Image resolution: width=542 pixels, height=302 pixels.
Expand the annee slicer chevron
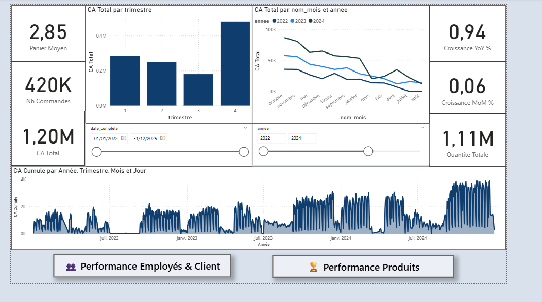422,128
